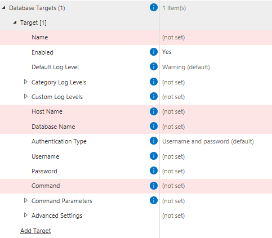Change the Enabled value Yes
Screen dimensions: 272x238
click(x=216, y=52)
